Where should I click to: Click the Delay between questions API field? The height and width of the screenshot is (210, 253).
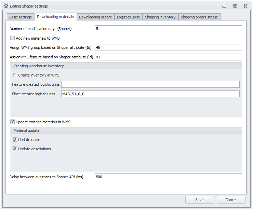pos(168,177)
